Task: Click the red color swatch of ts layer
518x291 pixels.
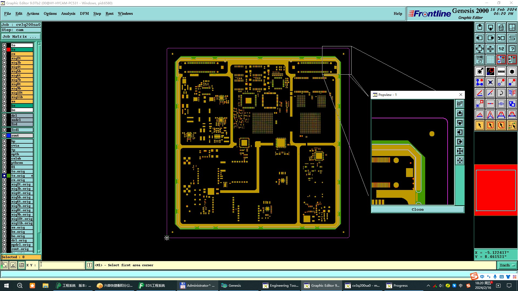Action: pos(9,50)
